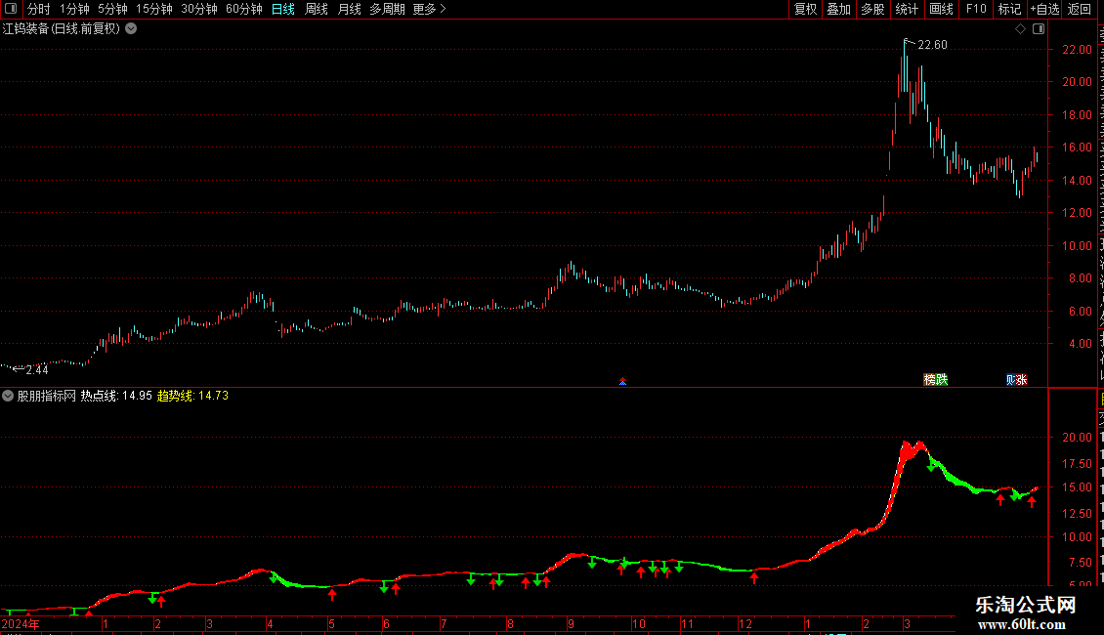Select the 60分钟 period
The image size is (1104, 635).
coord(244,9)
